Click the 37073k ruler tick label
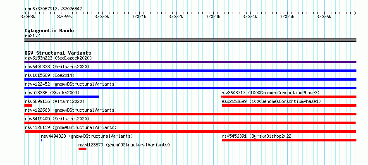368x165 pixels. click(213, 17)
